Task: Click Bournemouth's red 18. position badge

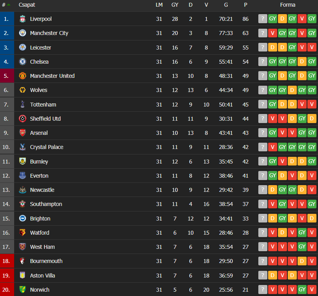Action: pyautogui.click(x=7, y=261)
